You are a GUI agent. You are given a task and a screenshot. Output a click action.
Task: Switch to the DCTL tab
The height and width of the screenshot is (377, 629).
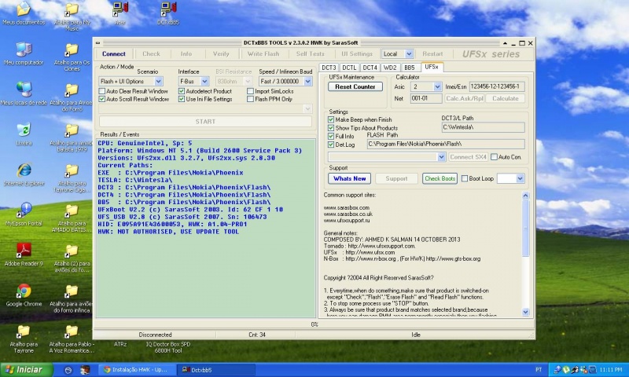point(349,68)
